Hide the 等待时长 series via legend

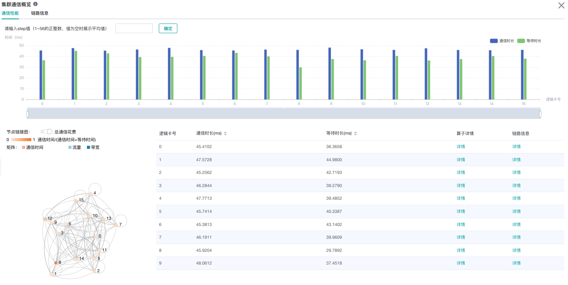(x=529, y=41)
